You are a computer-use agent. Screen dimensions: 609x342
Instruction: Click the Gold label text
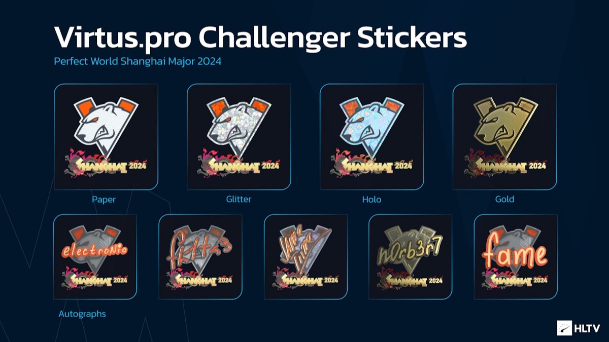coord(504,200)
